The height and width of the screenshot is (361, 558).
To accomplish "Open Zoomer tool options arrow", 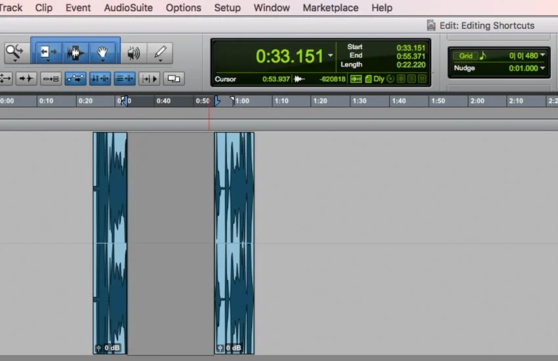I will pyautogui.click(x=15, y=60).
